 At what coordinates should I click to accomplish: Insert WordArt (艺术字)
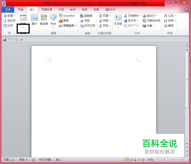(x=131, y=21)
